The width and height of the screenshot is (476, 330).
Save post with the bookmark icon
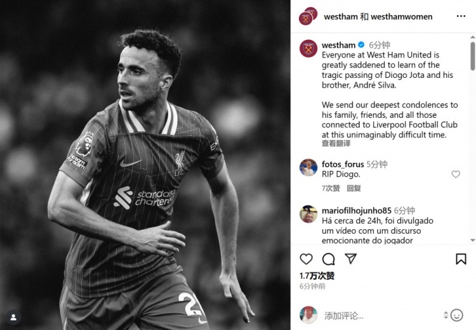pyautogui.click(x=461, y=259)
